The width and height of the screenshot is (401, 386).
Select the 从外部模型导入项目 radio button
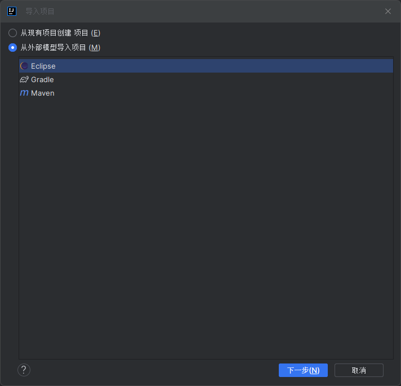(x=12, y=47)
